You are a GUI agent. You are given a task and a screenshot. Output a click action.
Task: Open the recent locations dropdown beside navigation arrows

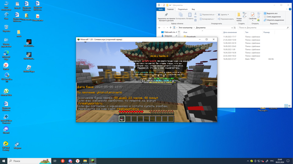pos(167,28)
